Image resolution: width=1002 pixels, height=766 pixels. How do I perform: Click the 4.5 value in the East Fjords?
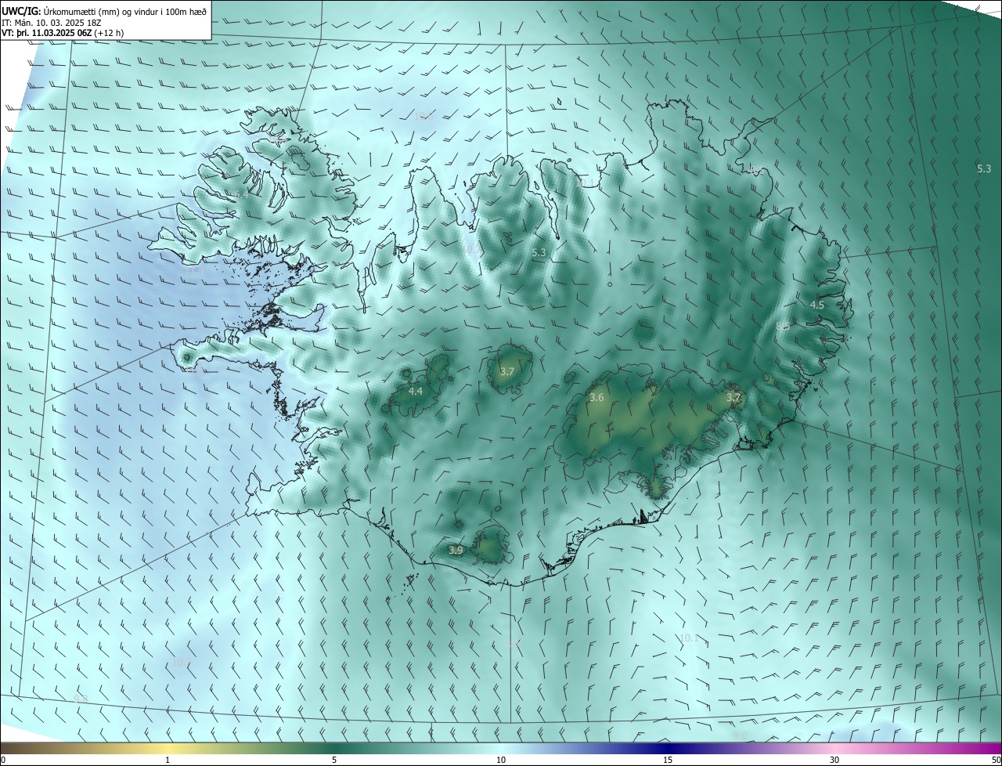click(817, 305)
